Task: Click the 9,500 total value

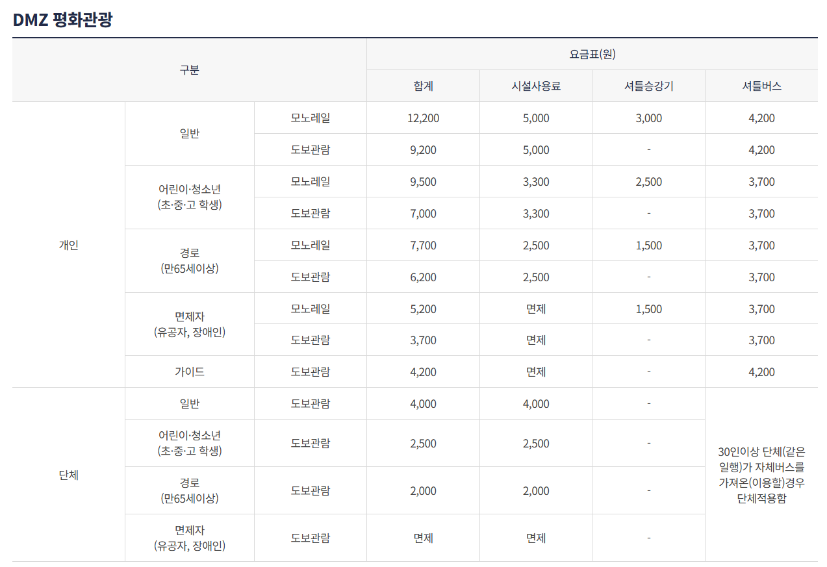Action: (x=423, y=182)
